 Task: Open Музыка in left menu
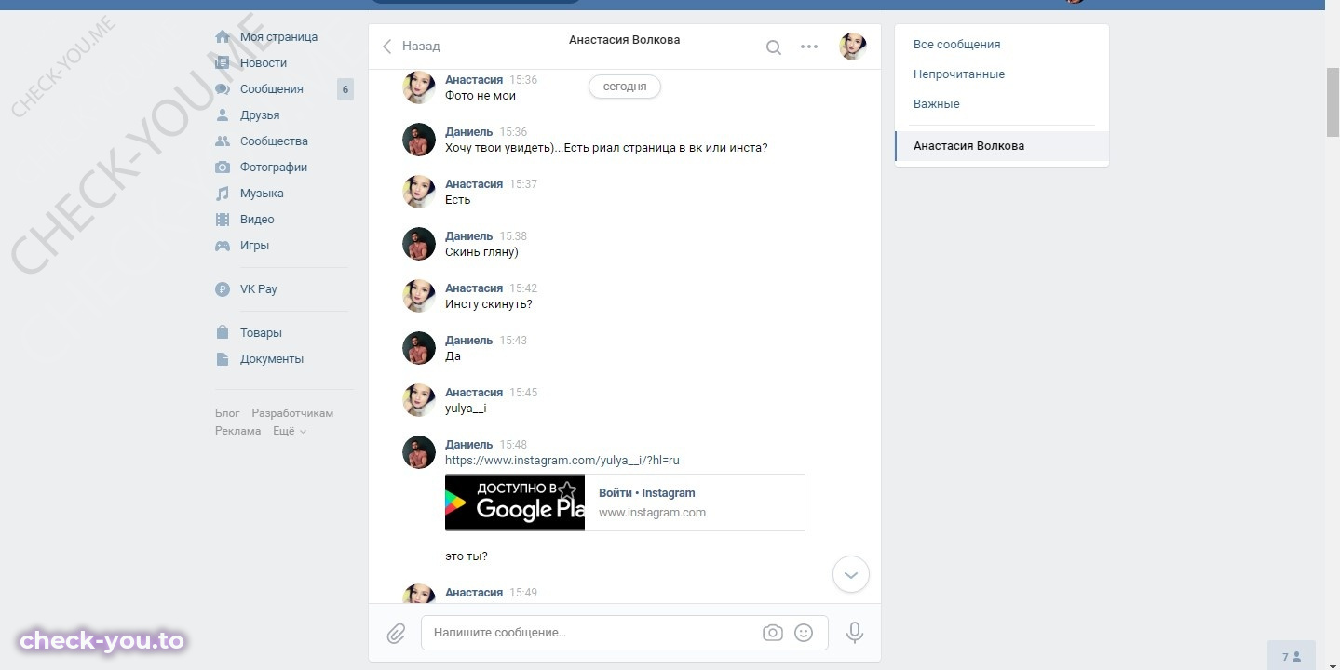point(262,194)
